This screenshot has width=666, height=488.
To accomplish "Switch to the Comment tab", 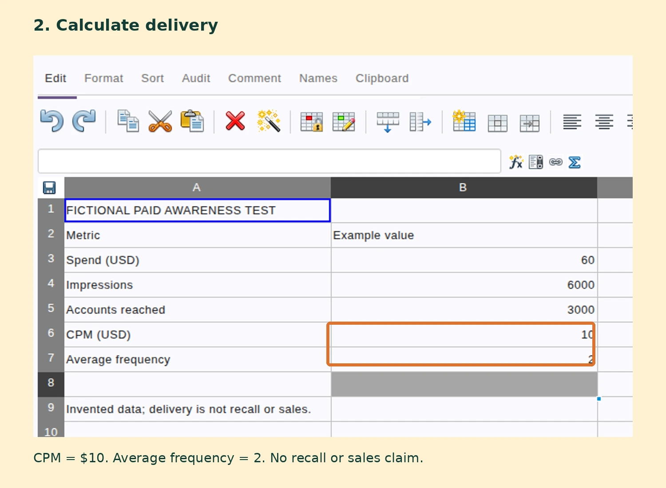I will point(255,79).
